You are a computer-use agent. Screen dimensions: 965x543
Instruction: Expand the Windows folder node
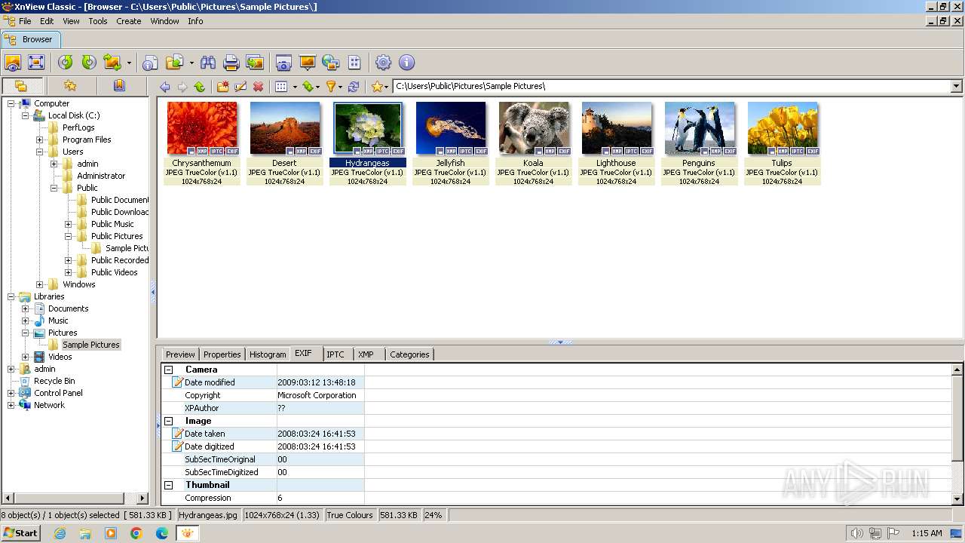pos(40,284)
